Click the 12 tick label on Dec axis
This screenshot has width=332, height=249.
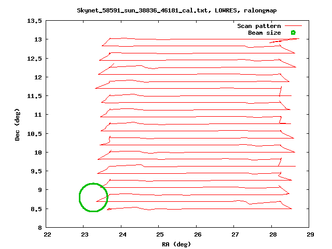click(38, 77)
